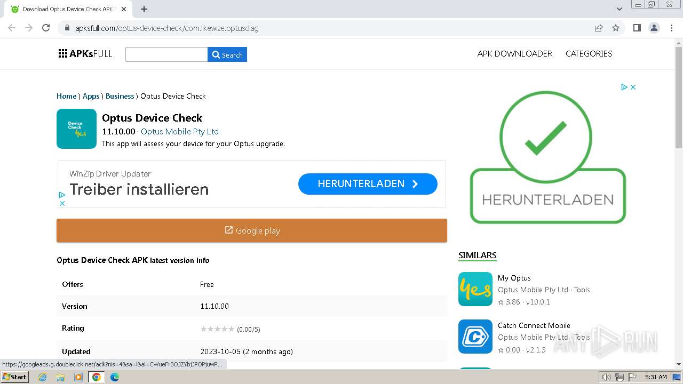This screenshot has width=683, height=384.
Task: Focus the site search input field
Action: (166, 54)
